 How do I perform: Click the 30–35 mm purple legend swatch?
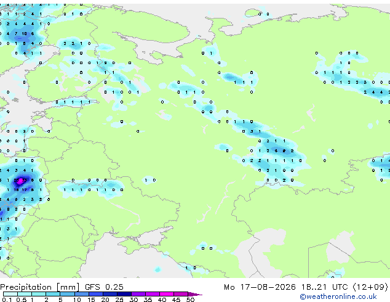138,294
